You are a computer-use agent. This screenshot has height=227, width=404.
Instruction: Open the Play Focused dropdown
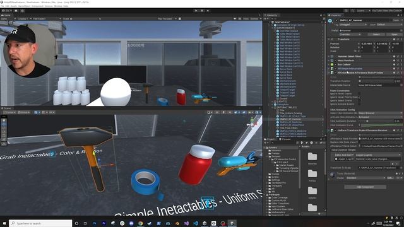pos(167,19)
